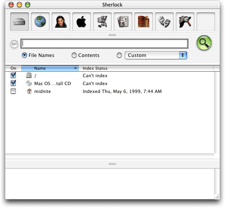This screenshot has height=208, width=225.
Task: Open the People channel with woman's face
Action: [61, 22]
